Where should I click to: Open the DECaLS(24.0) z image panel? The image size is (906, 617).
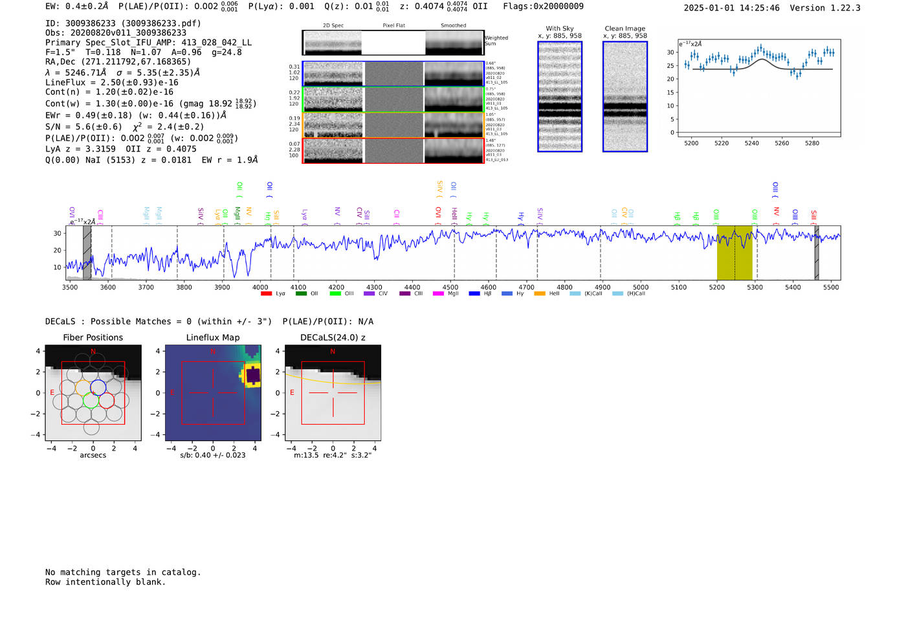(x=333, y=393)
